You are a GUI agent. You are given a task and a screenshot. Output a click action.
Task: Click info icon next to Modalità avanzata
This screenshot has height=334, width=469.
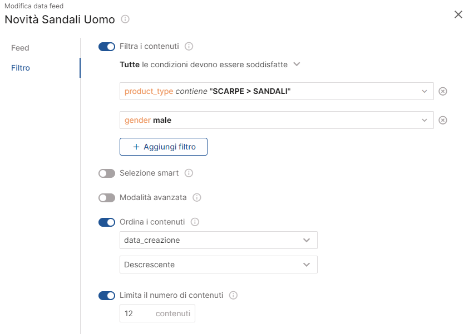click(197, 197)
